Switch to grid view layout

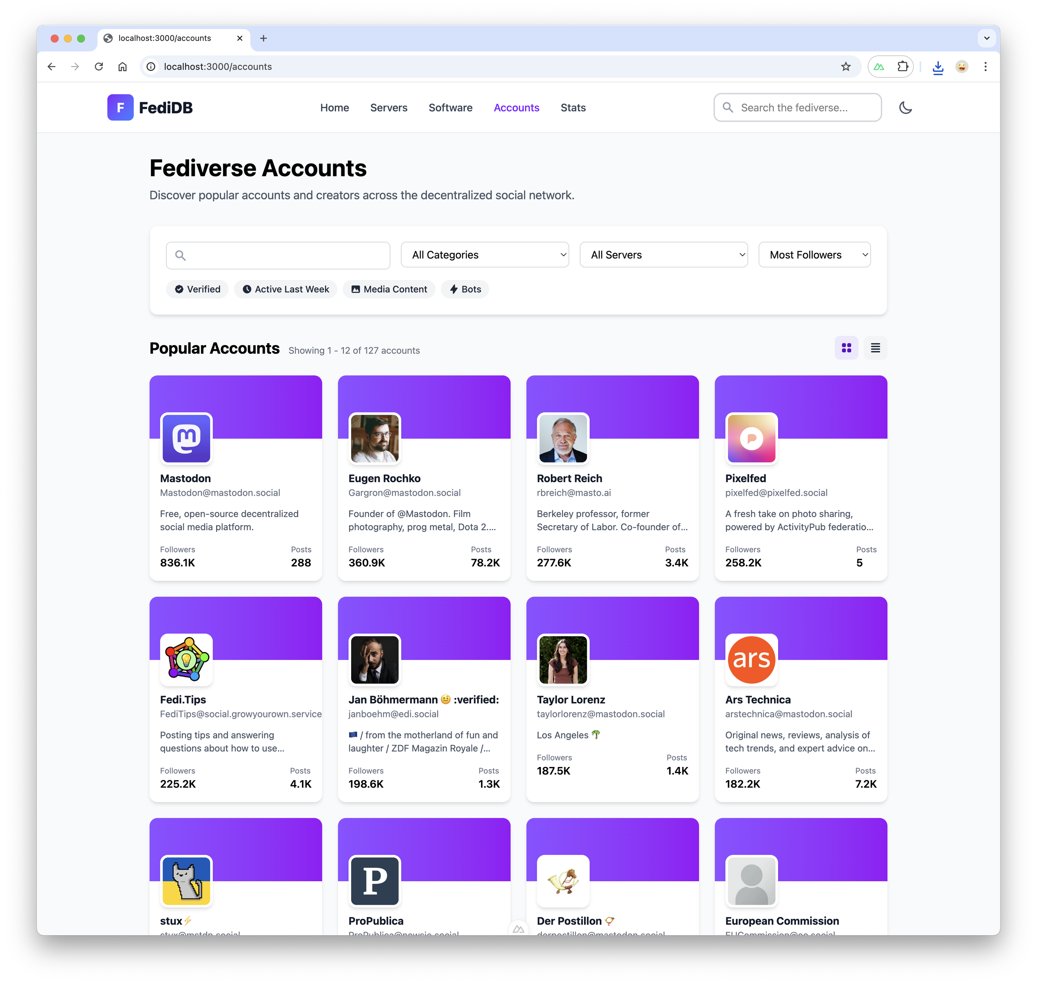[846, 348]
